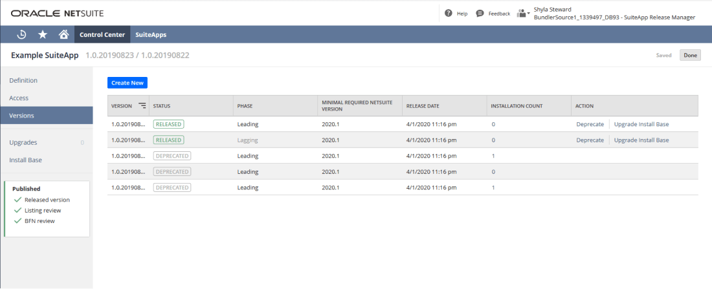Select Access in the left sidebar
Image resolution: width=712 pixels, height=289 pixels.
19,98
